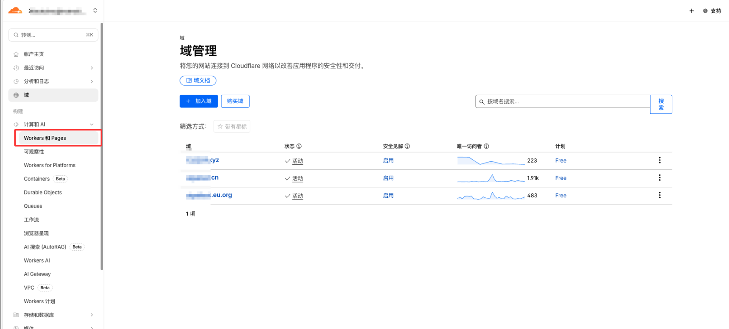Toggle the 带有星标 starred filter
Viewport: 729px width, 329px height.
click(x=232, y=127)
